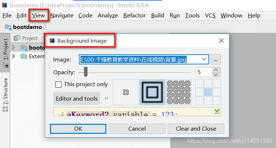The width and height of the screenshot is (276, 148).
Task: Click the IntelliJ IDEA app icon in title bar
Action: (x=5, y=5)
